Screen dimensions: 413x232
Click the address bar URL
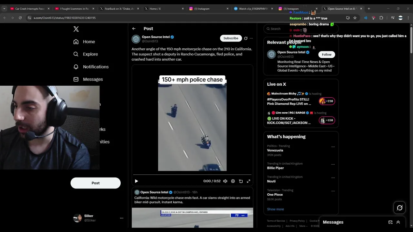click(65, 18)
